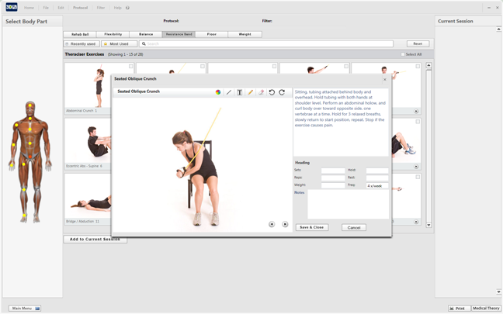Viewport: 503px width, 314px height.
Task: Select the ankle point on the body model
Action: pos(24,216)
